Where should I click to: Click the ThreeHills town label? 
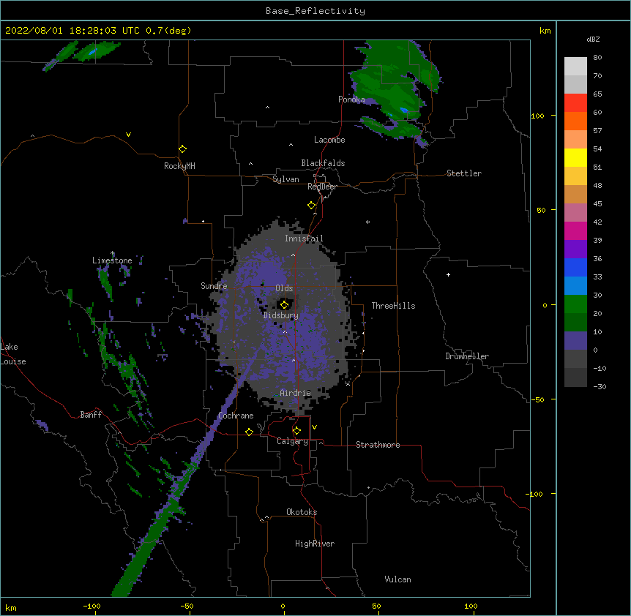tap(393, 306)
